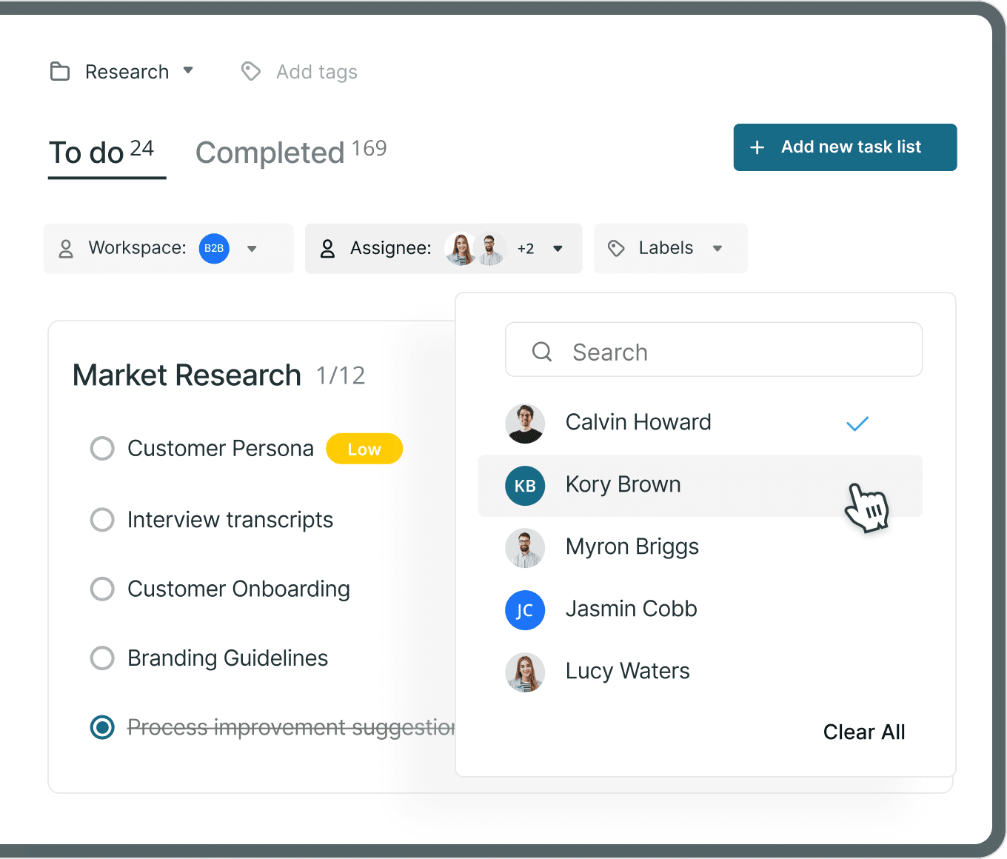Viewport: 1007px width, 859px height.
Task: Click the Labels tag icon
Action: (x=616, y=248)
